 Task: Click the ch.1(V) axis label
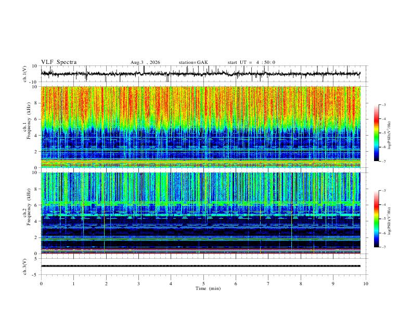[24, 74]
